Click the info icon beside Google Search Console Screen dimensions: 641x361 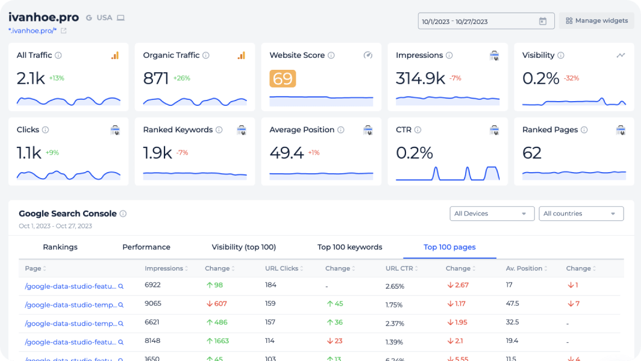point(123,214)
